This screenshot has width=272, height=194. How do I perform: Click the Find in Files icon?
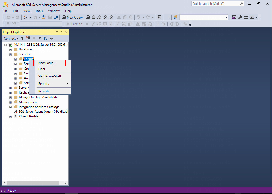[176, 17]
